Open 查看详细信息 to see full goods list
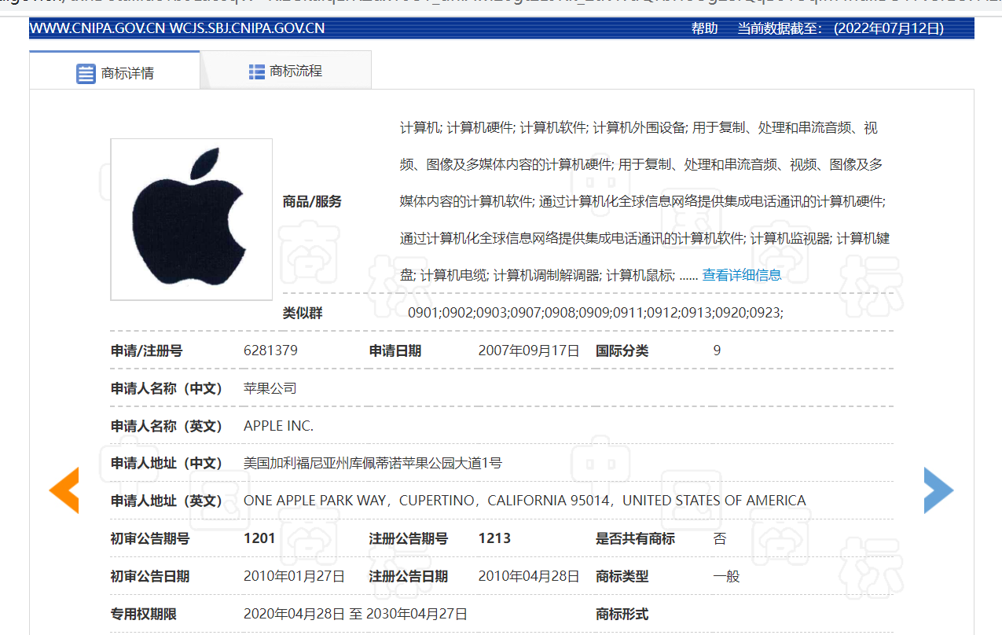The width and height of the screenshot is (1002, 635). pyautogui.click(x=741, y=274)
